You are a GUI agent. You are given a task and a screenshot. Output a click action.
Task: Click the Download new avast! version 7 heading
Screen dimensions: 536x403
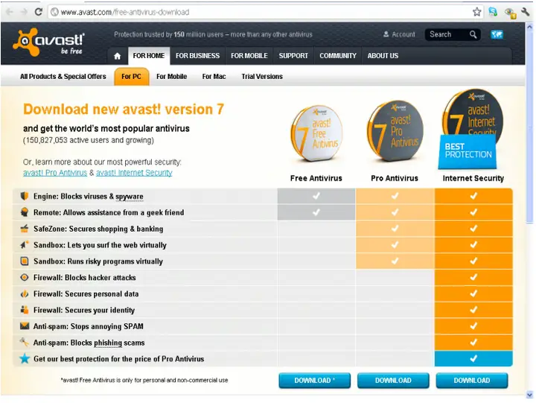tap(124, 110)
